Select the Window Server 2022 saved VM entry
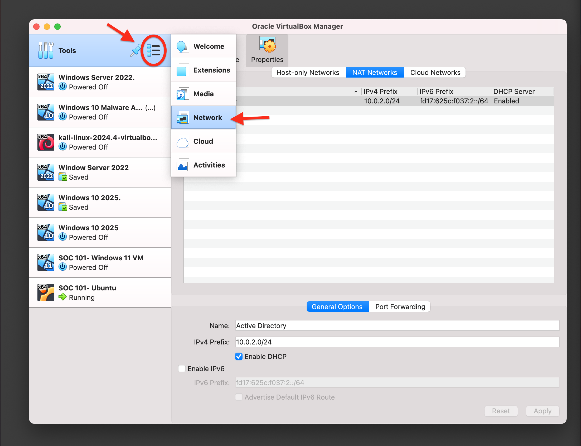The image size is (581, 446). click(x=100, y=172)
